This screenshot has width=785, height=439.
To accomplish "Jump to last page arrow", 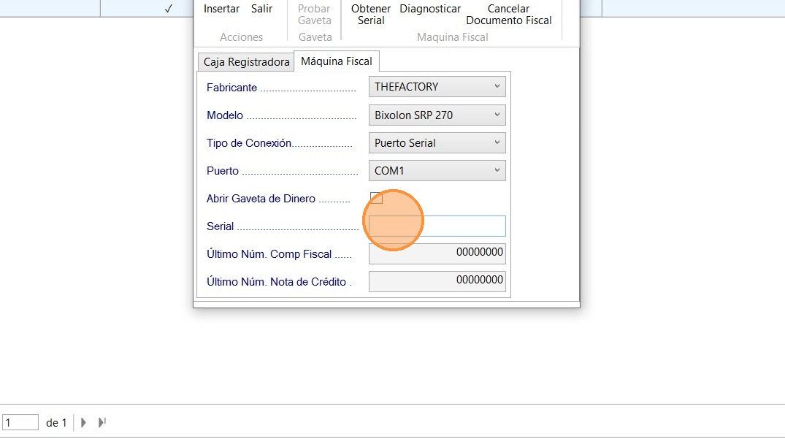I will [102, 422].
